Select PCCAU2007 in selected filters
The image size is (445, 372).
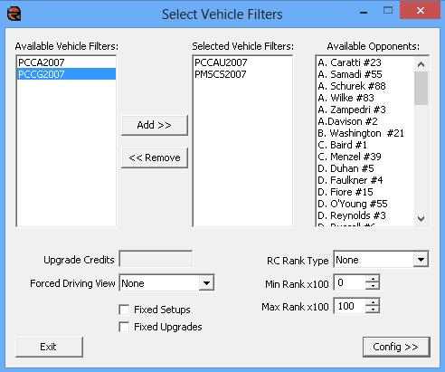click(x=242, y=62)
